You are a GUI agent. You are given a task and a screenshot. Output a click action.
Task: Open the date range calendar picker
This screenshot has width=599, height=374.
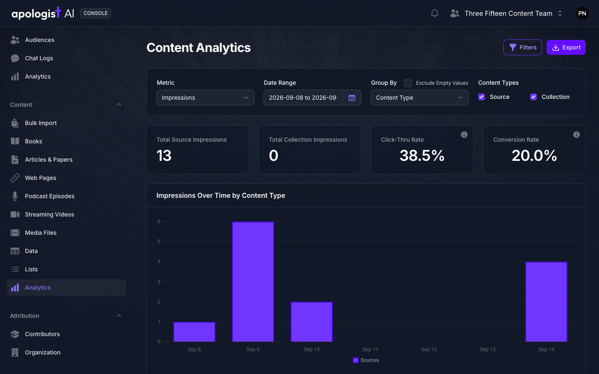[352, 98]
